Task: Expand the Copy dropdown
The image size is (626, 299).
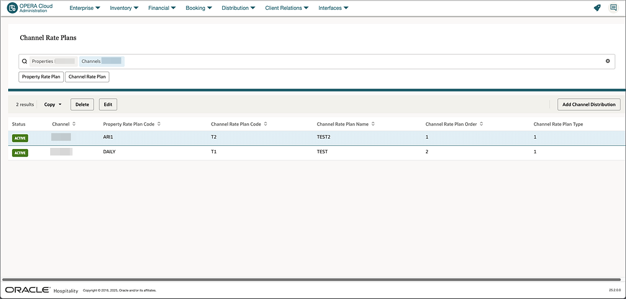Action: tap(53, 104)
